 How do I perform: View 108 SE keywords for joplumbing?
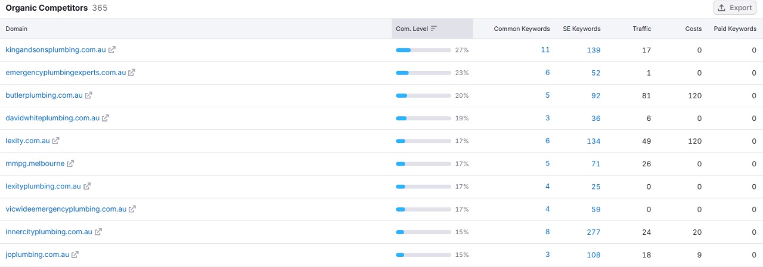coord(593,254)
